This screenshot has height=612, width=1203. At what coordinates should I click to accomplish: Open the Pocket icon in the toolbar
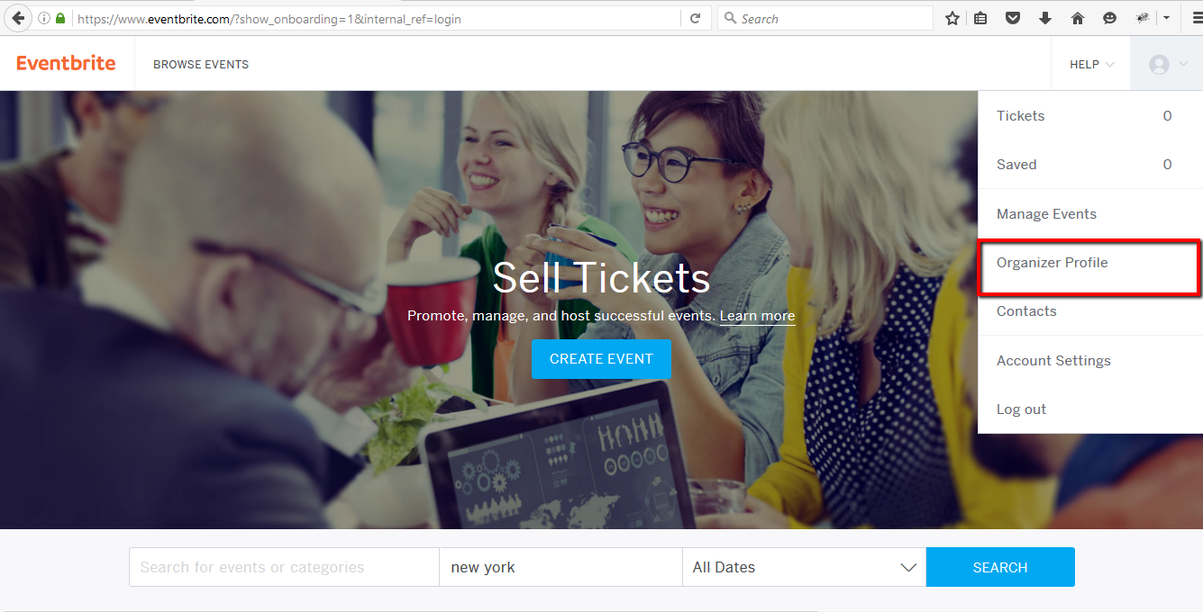click(x=1013, y=18)
